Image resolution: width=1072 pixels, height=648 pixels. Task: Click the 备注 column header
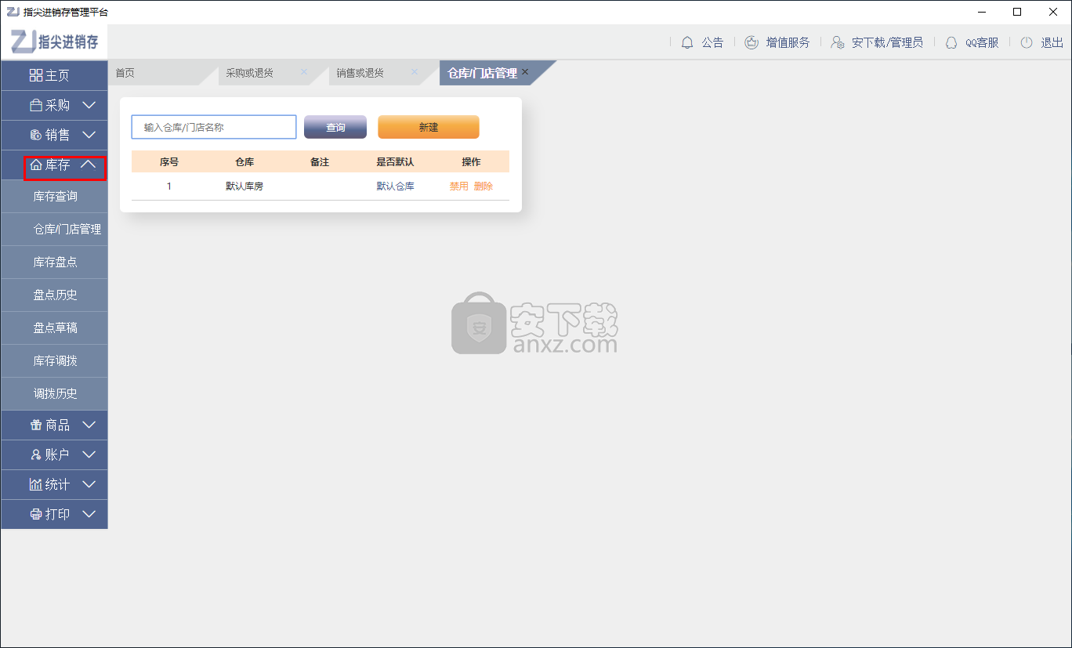pyautogui.click(x=320, y=162)
